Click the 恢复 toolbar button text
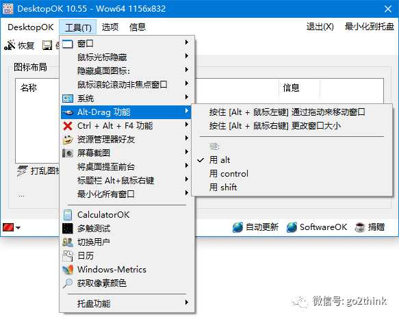The width and height of the screenshot is (399, 319). click(26, 46)
